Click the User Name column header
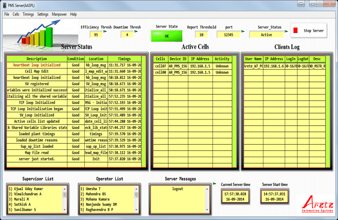This screenshot has width=338, height=220. pos(253,59)
